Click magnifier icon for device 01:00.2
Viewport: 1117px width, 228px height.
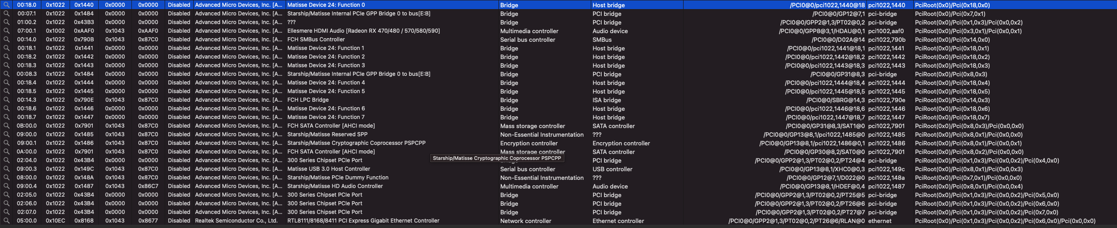pos(6,22)
